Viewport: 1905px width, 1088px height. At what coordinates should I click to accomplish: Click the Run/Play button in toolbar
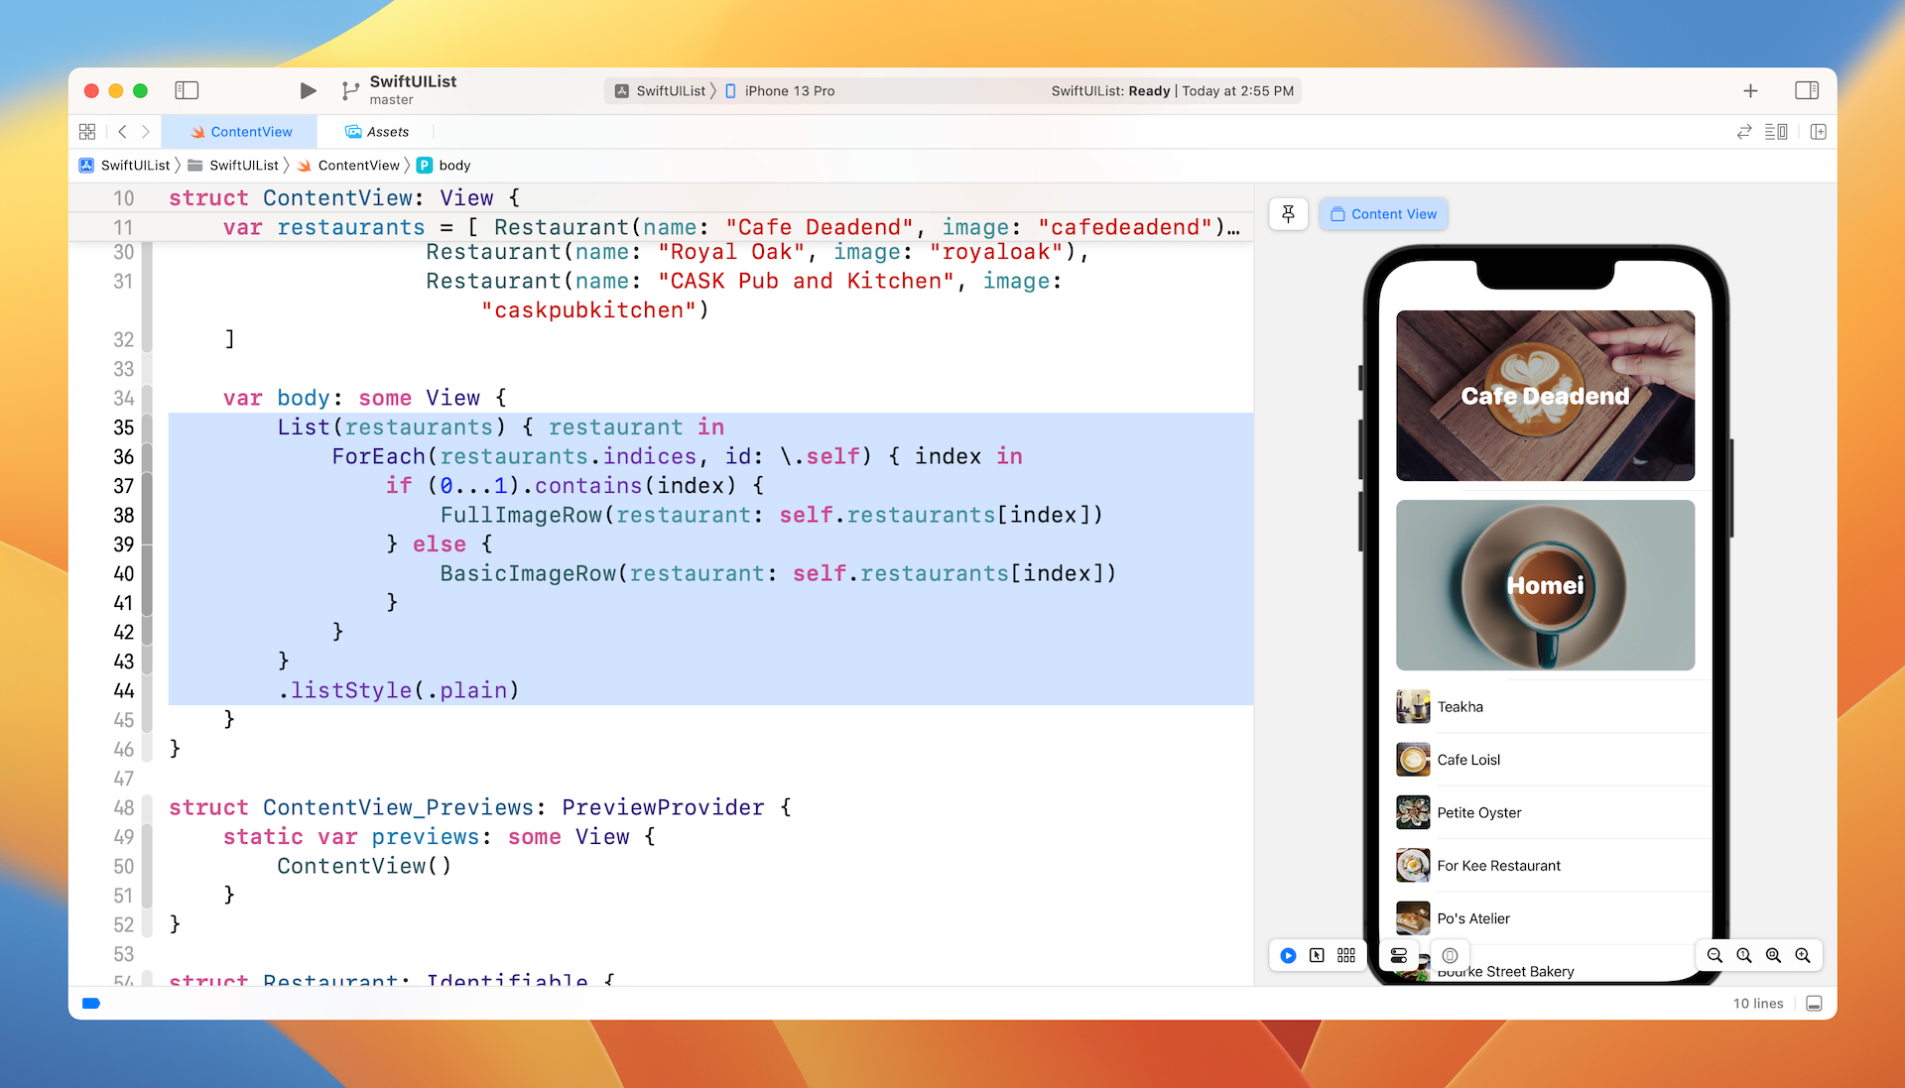coord(307,90)
